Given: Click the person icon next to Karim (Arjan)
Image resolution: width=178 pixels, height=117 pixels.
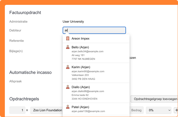Looking at the screenshot, I should 68,67.
